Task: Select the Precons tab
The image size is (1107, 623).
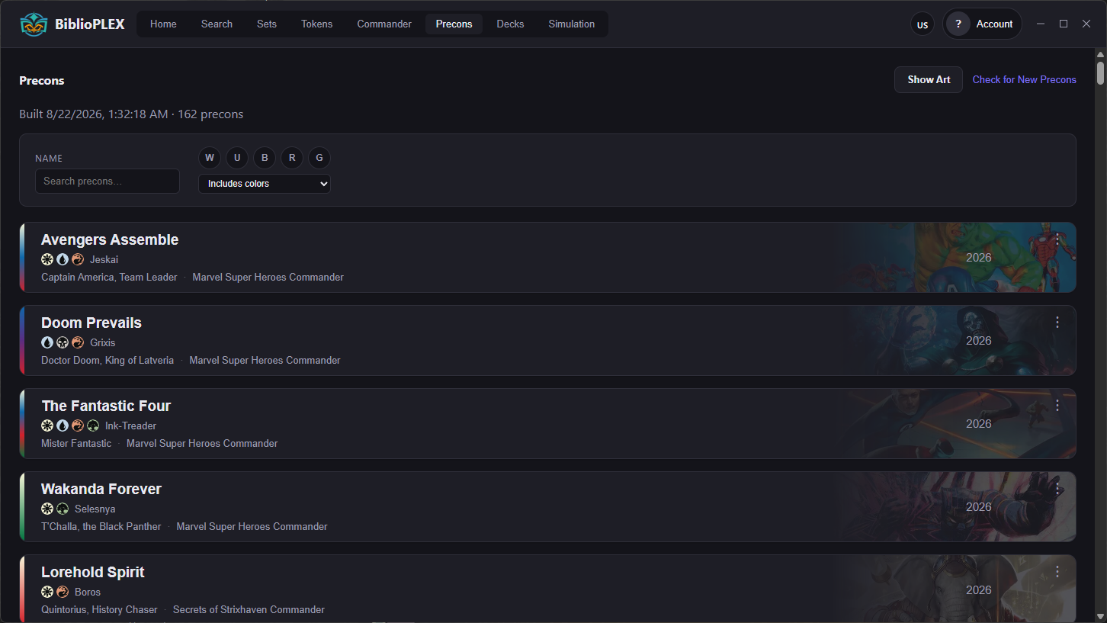Action: tap(454, 24)
